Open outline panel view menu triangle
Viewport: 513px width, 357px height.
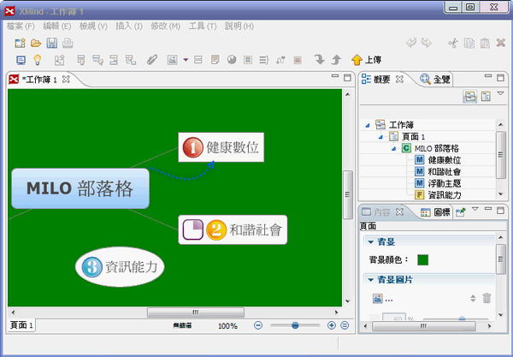pyautogui.click(x=500, y=93)
